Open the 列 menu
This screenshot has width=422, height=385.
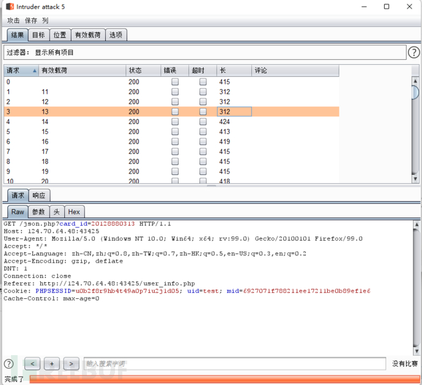tap(45, 20)
